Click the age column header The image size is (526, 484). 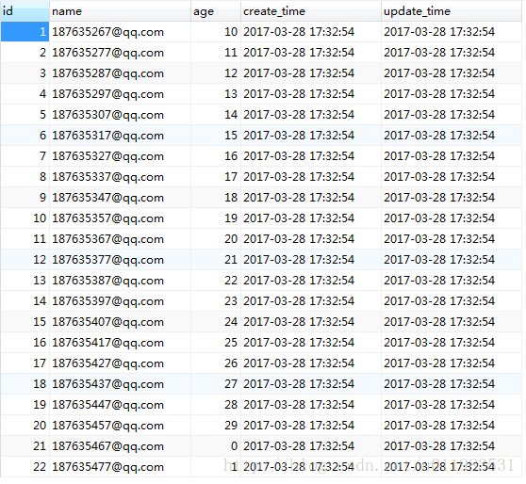click(x=216, y=11)
